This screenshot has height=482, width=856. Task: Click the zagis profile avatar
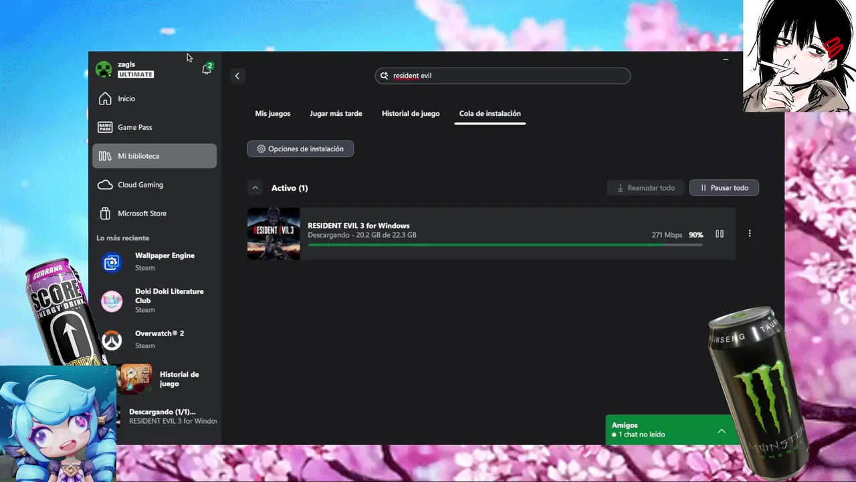click(104, 70)
